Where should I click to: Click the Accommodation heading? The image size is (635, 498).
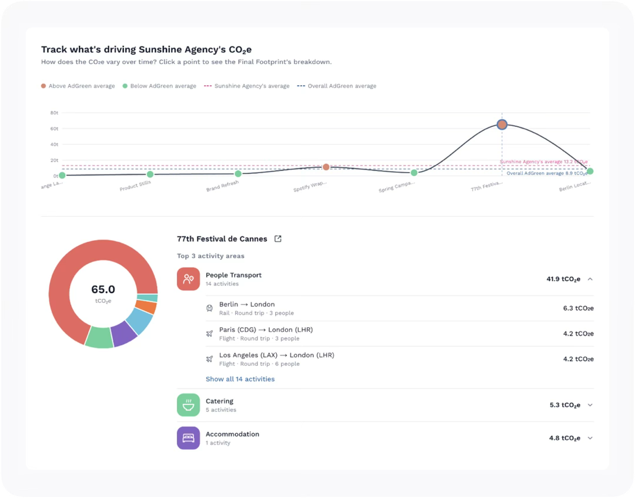pyautogui.click(x=232, y=434)
